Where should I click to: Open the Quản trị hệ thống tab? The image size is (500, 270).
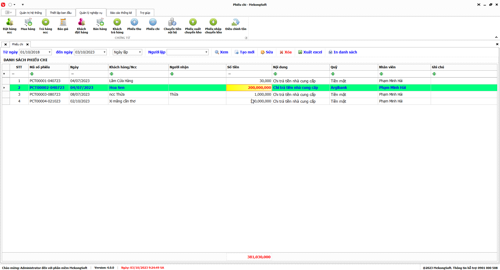point(30,13)
